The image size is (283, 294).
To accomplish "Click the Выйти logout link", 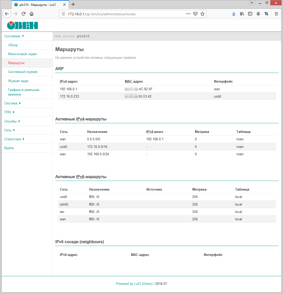I will pos(9,148).
